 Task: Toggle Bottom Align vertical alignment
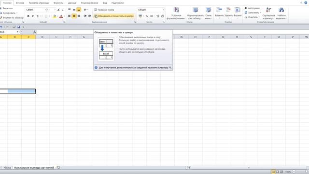pos(79,10)
